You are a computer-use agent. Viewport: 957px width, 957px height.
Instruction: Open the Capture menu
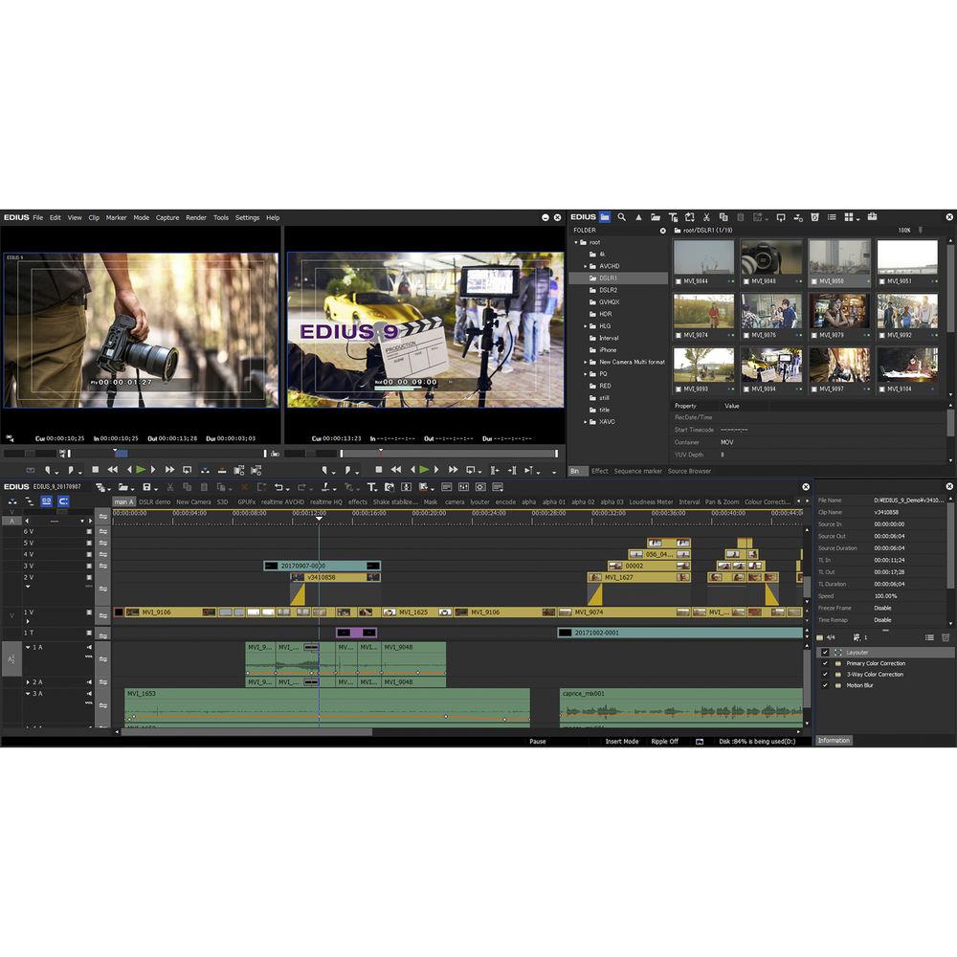click(x=167, y=217)
